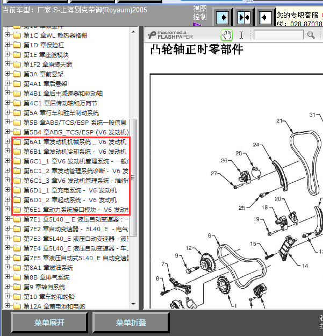This screenshot has width=323, height=336.
Task: Click the 菜单折叠 button
Action: tap(131, 322)
